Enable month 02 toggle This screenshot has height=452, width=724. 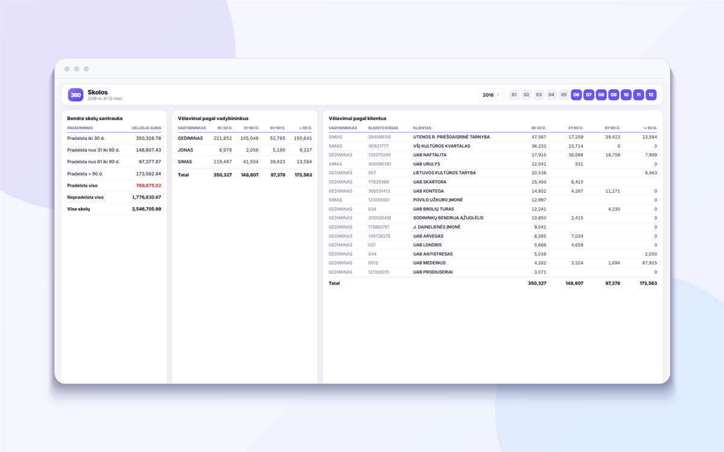click(527, 95)
